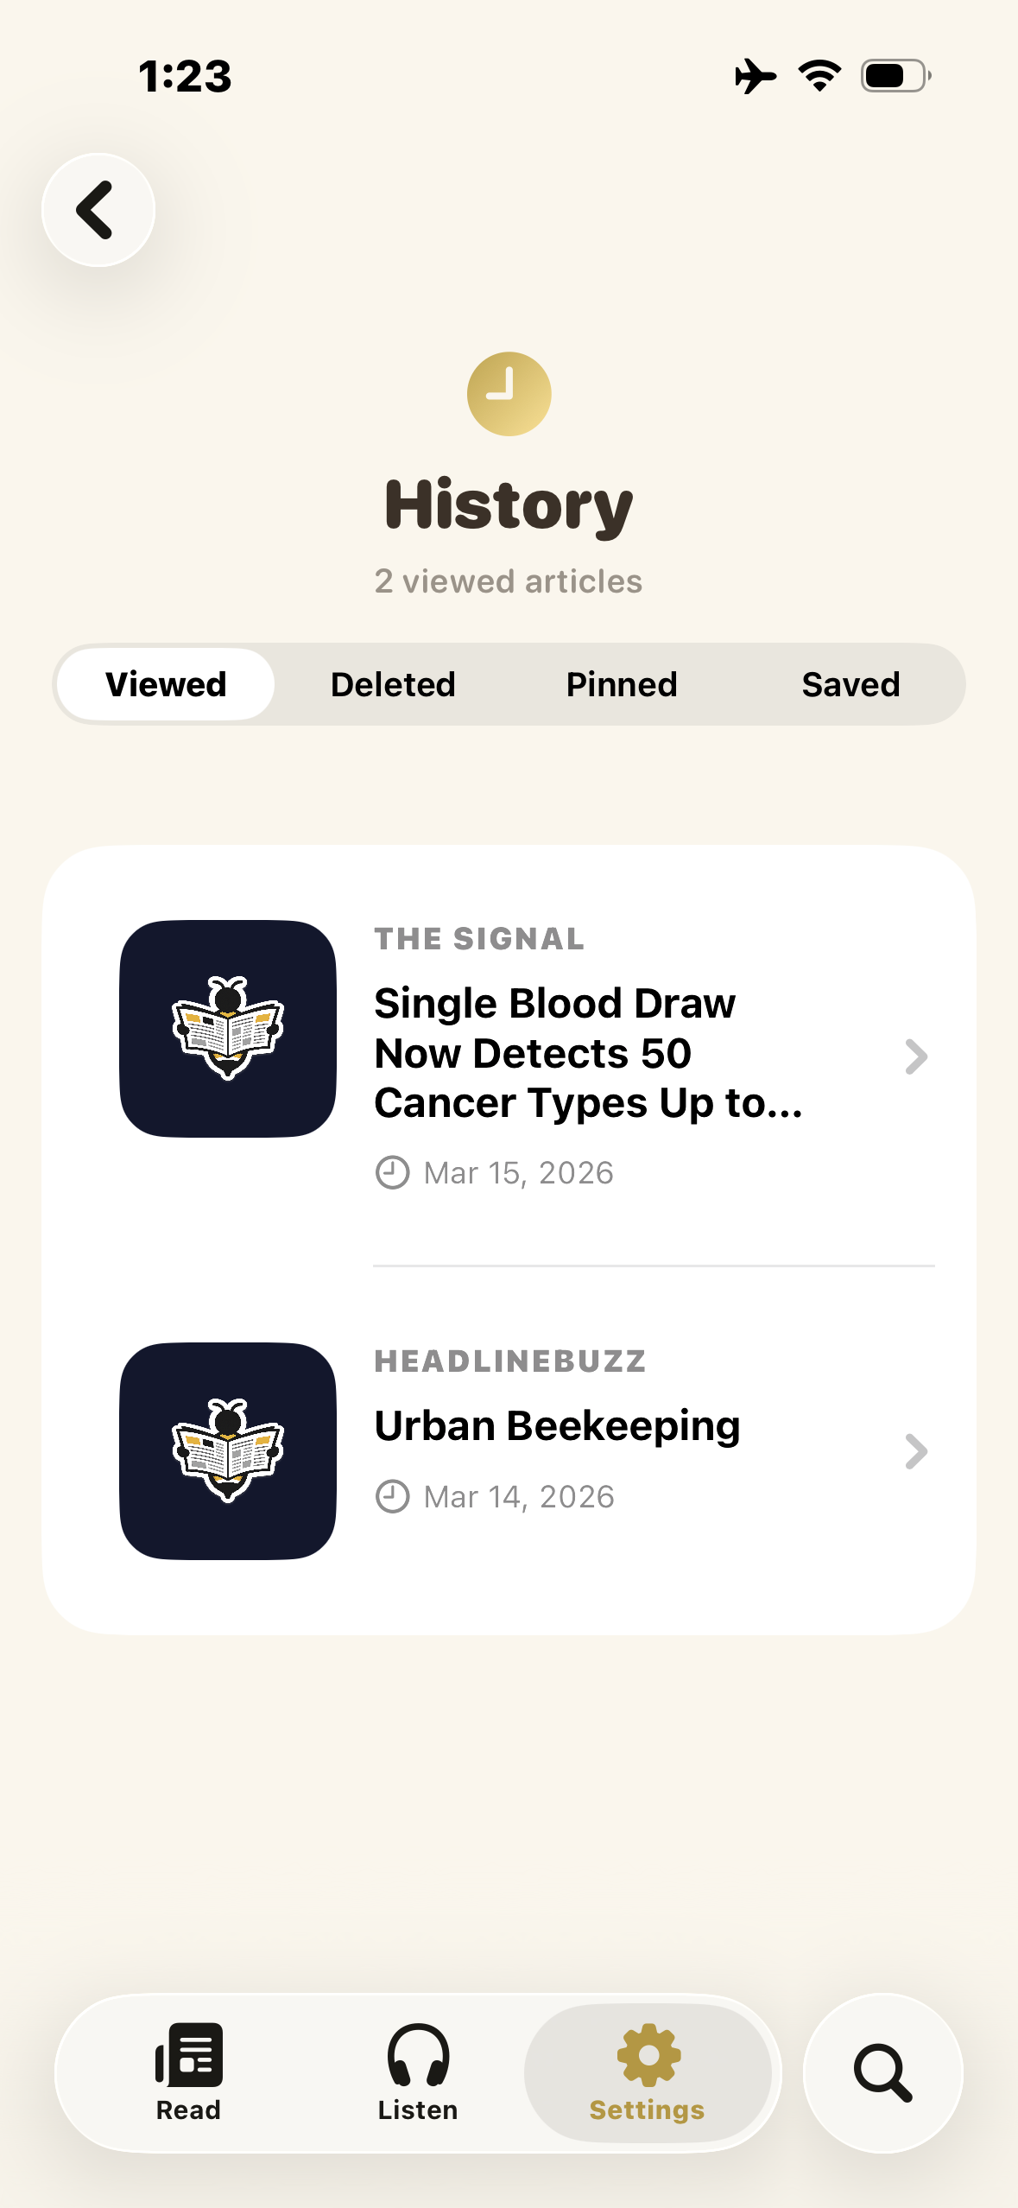Click the gold History clock icon
This screenshot has width=1018, height=2208.
coord(509,393)
